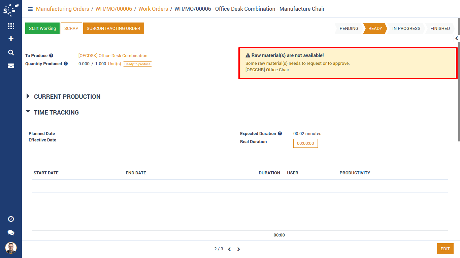This screenshot has width=460, height=258.
Task: Select the In Progress status stage
Action: click(x=406, y=29)
